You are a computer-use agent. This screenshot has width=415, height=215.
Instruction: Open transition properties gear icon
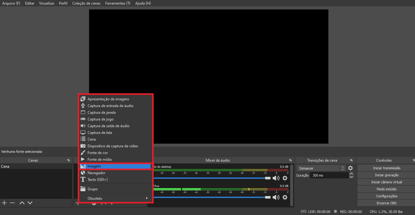(x=350, y=168)
